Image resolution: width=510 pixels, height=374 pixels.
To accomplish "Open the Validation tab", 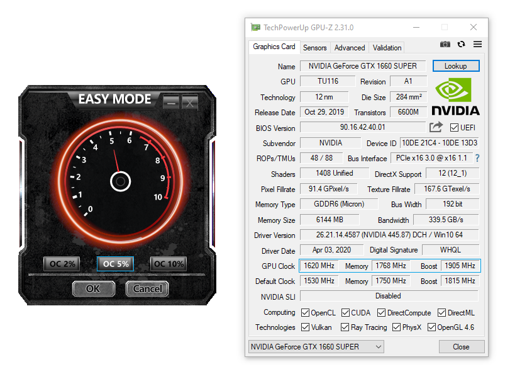I will (x=387, y=48).
